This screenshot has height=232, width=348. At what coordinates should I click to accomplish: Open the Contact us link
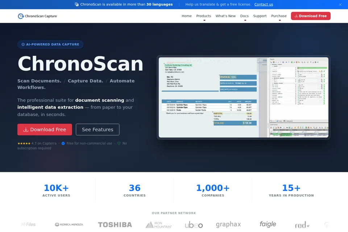[x=264, y=4]
